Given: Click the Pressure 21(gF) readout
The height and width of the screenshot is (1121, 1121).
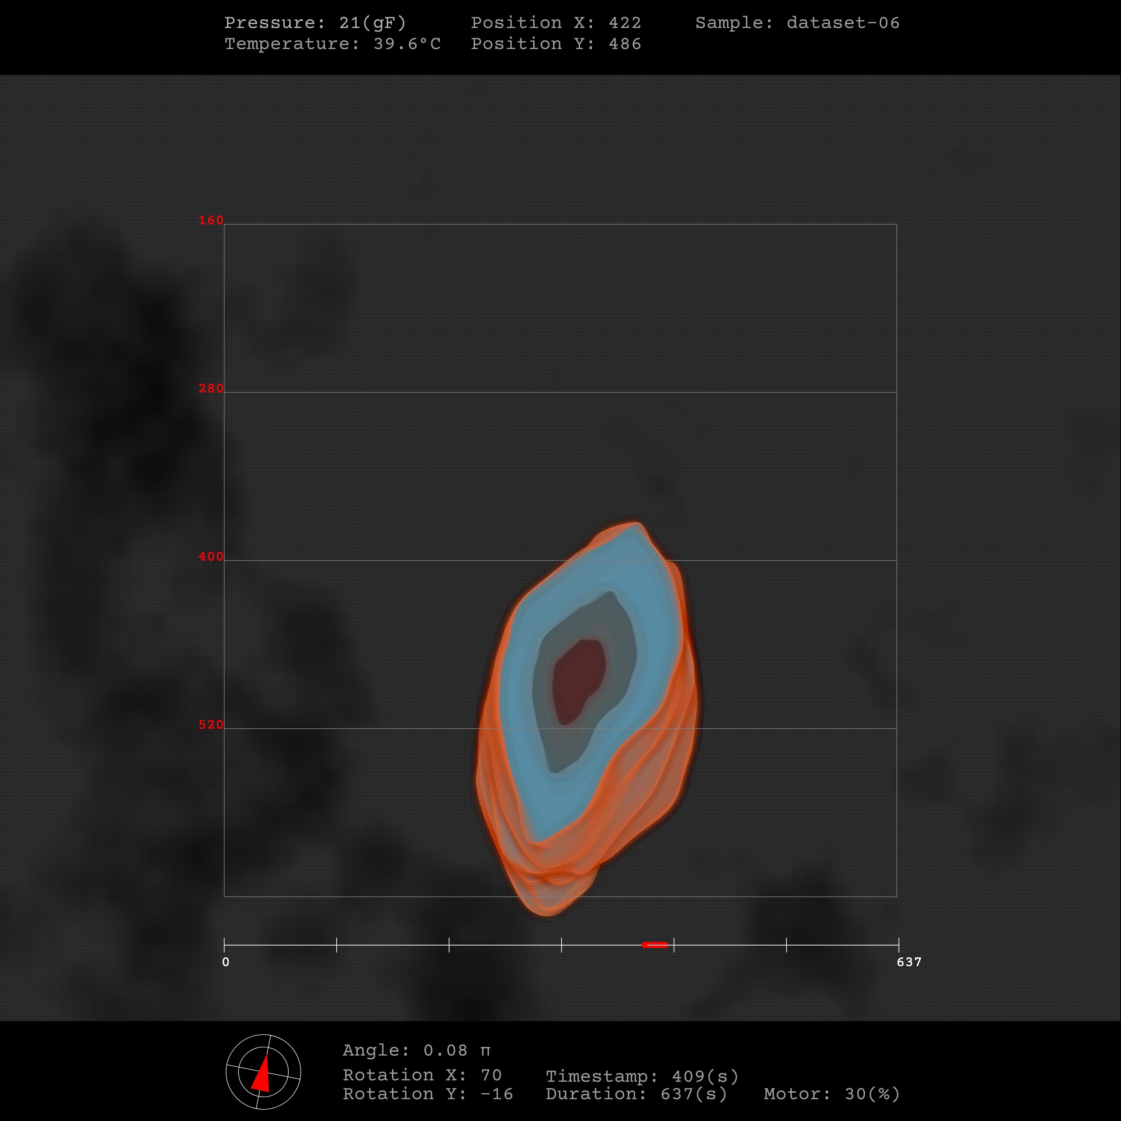Looking at the screenshot, I should [315, 23].
